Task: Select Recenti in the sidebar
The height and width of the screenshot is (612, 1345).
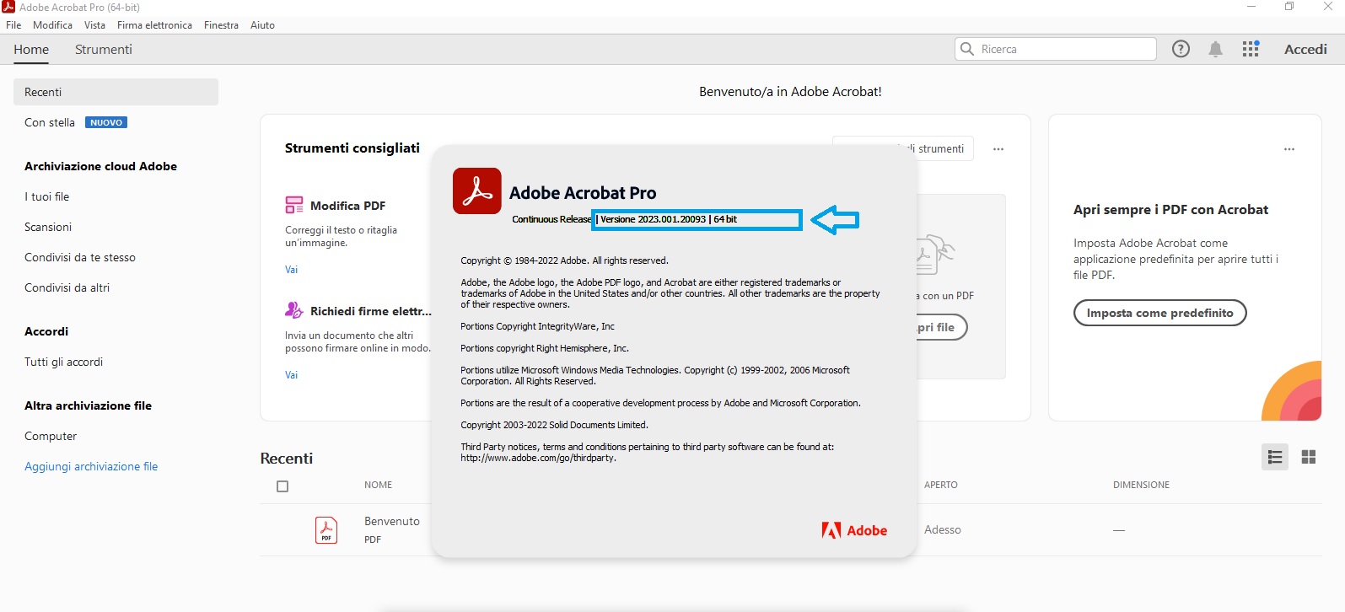Action: pos(116,92)
